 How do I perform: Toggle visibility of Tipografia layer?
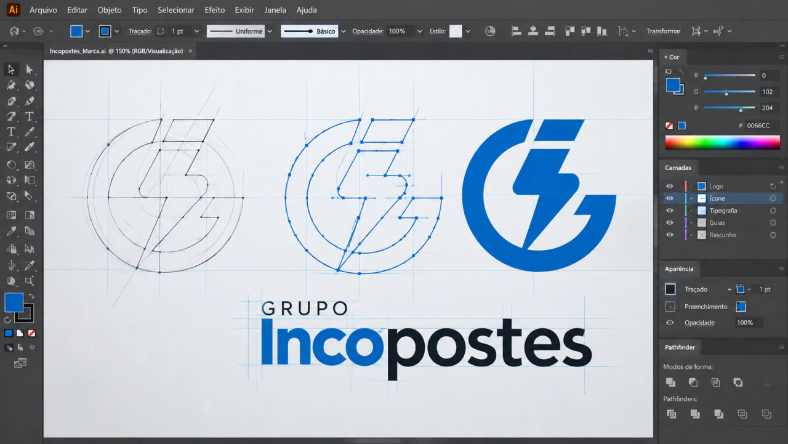click(x=670, y=211)
